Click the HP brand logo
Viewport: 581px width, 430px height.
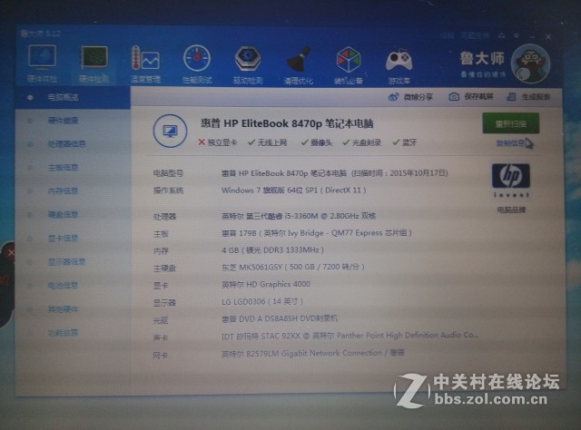pyautogui.click(x=510, y=176)
